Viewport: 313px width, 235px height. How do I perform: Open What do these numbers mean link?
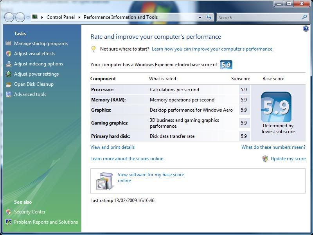coord(273,147)
